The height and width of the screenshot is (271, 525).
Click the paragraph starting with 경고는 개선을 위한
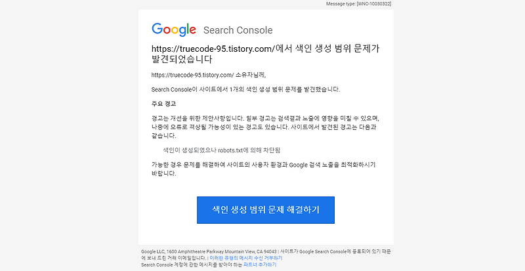point(265,127)
